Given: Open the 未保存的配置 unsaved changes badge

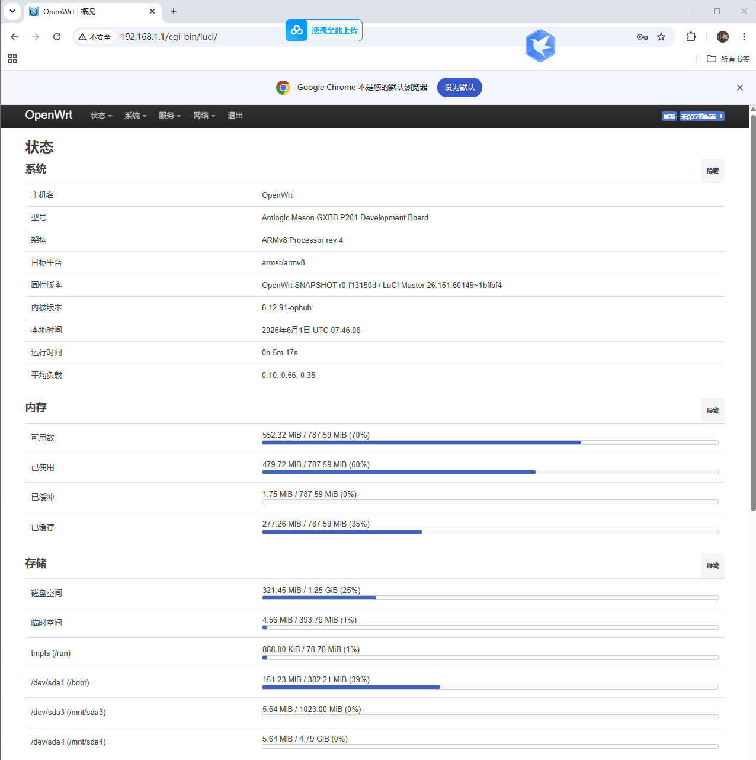Looking at the screenshot, I should tap(702, 116).
